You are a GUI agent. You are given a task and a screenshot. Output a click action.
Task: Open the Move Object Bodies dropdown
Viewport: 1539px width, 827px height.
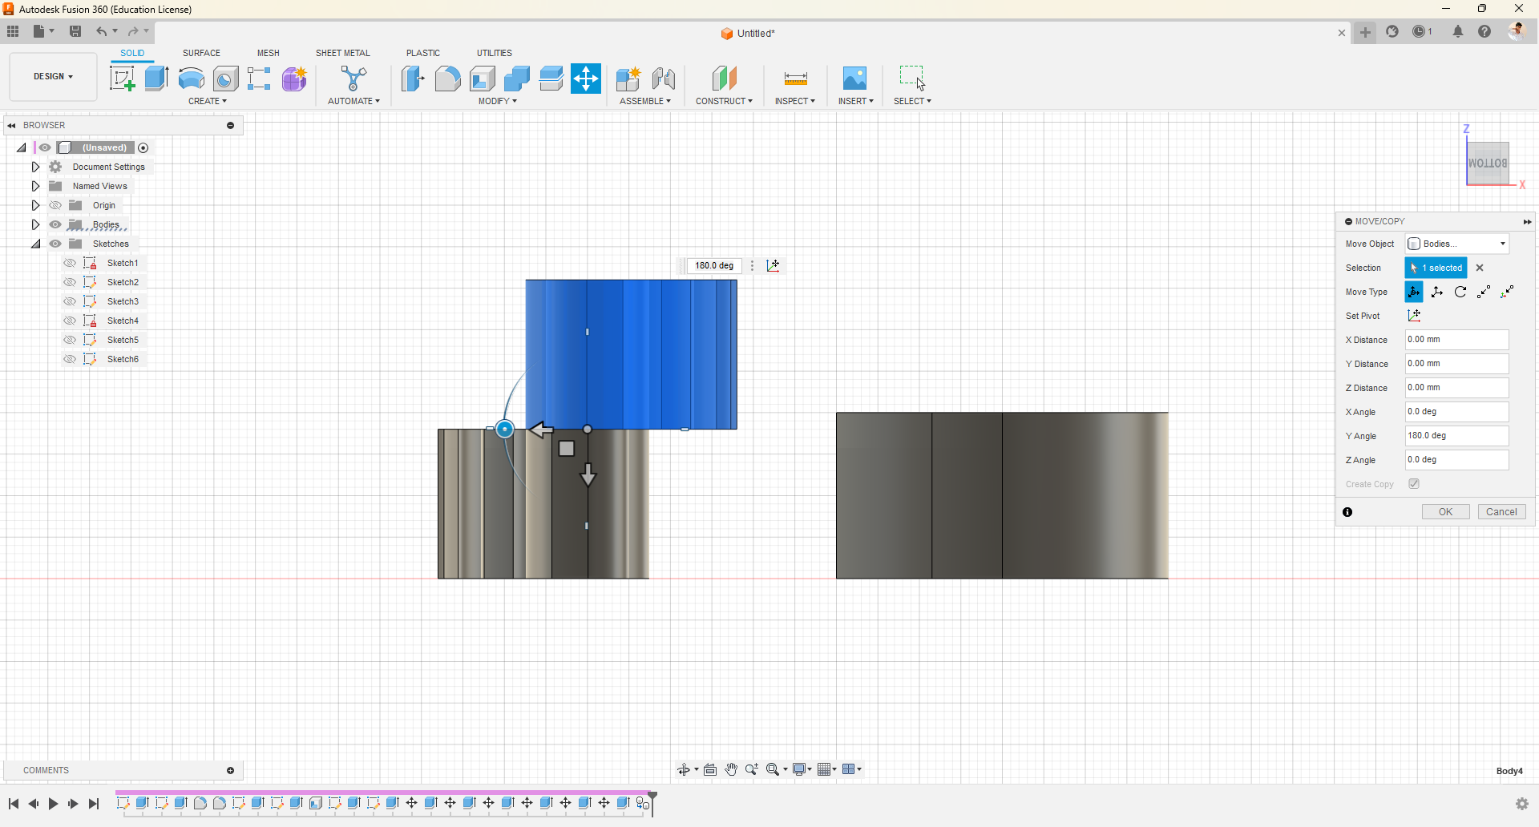[1456, 244]
